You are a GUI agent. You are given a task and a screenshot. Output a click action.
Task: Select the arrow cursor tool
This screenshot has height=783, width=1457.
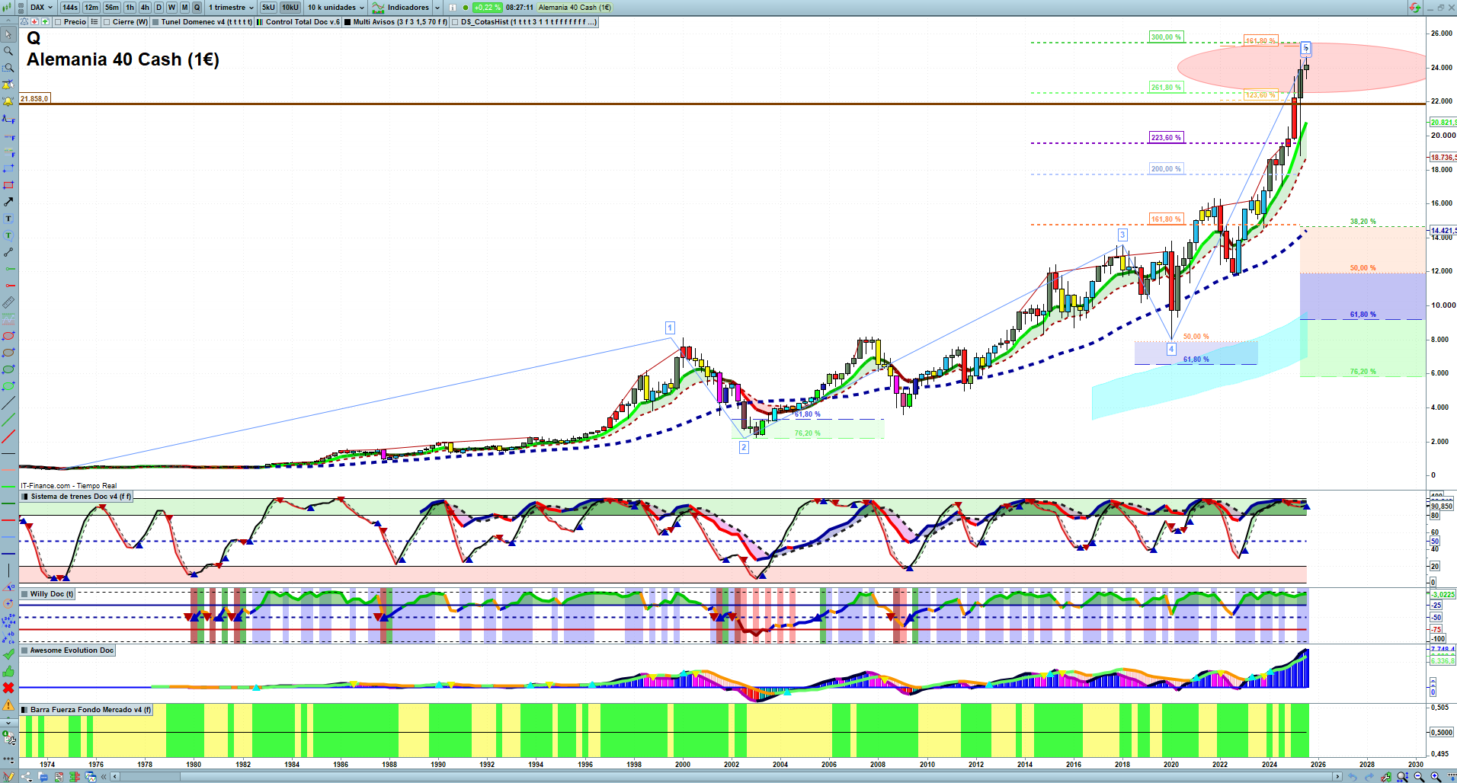pyautogui.click(x=8, y=34)
